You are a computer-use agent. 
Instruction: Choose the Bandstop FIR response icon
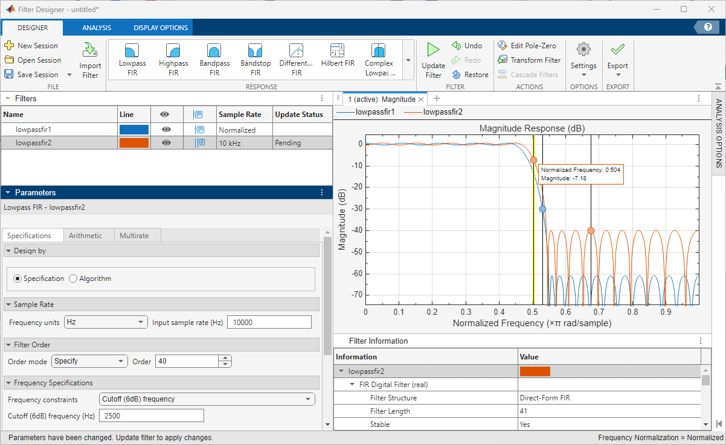pos(255,51)
